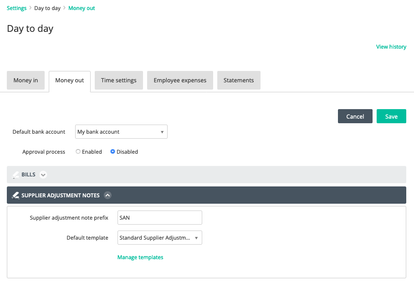This screenshot has width=414, height=281.
Task: Collapse the Supplier Adjustment Notes chevron
Action: [x=107, y=196]
